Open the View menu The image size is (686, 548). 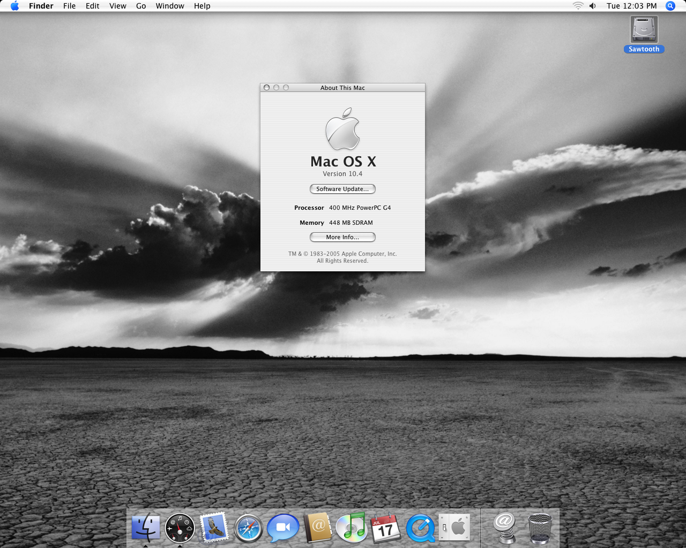[x=118, y=6]
